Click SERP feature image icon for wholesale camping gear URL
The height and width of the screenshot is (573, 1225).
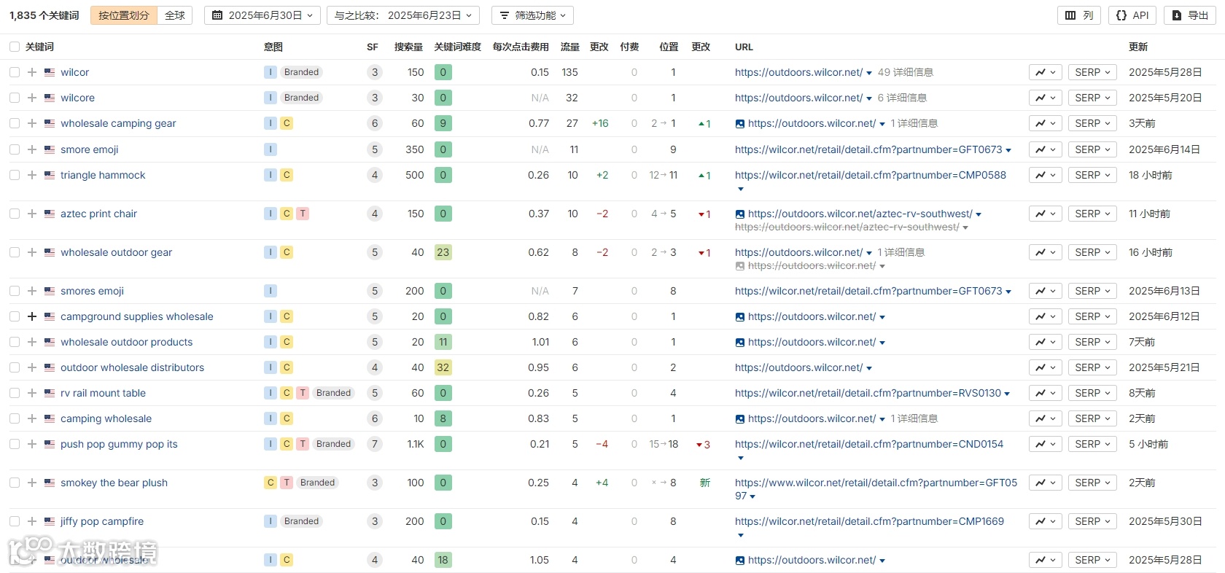click(740, 124)
